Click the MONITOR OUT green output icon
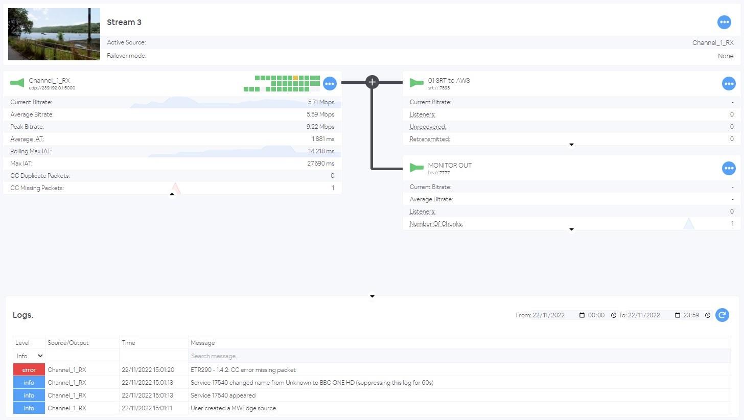The image size is (744, 420). tap(416, 168)
